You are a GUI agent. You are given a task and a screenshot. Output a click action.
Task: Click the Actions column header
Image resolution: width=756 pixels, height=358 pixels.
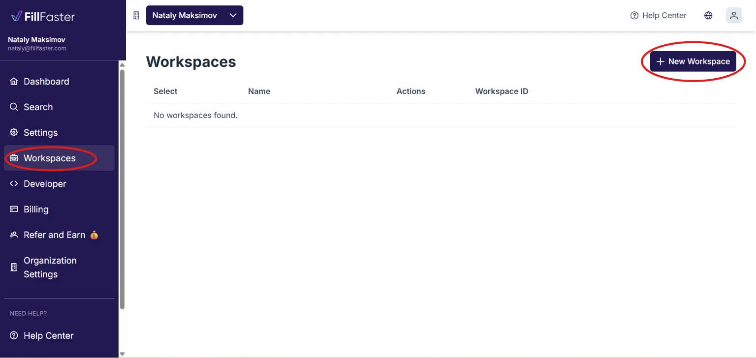pos(411,91)
